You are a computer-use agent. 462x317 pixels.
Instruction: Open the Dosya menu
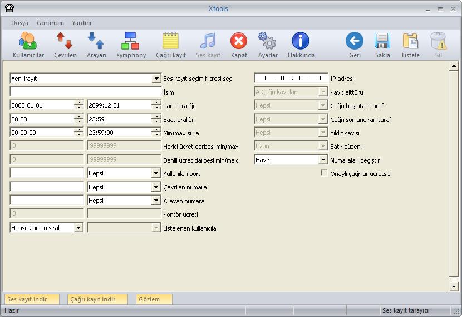click(19, 23)
